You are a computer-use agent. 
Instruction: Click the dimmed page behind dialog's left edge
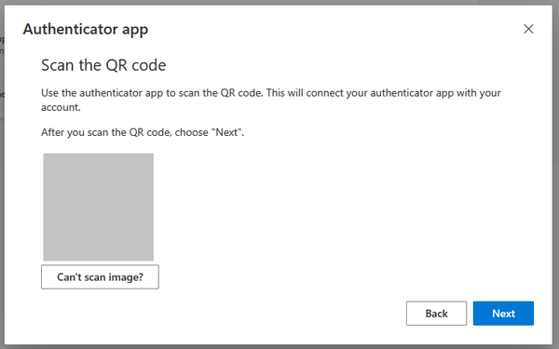[2, 178]
